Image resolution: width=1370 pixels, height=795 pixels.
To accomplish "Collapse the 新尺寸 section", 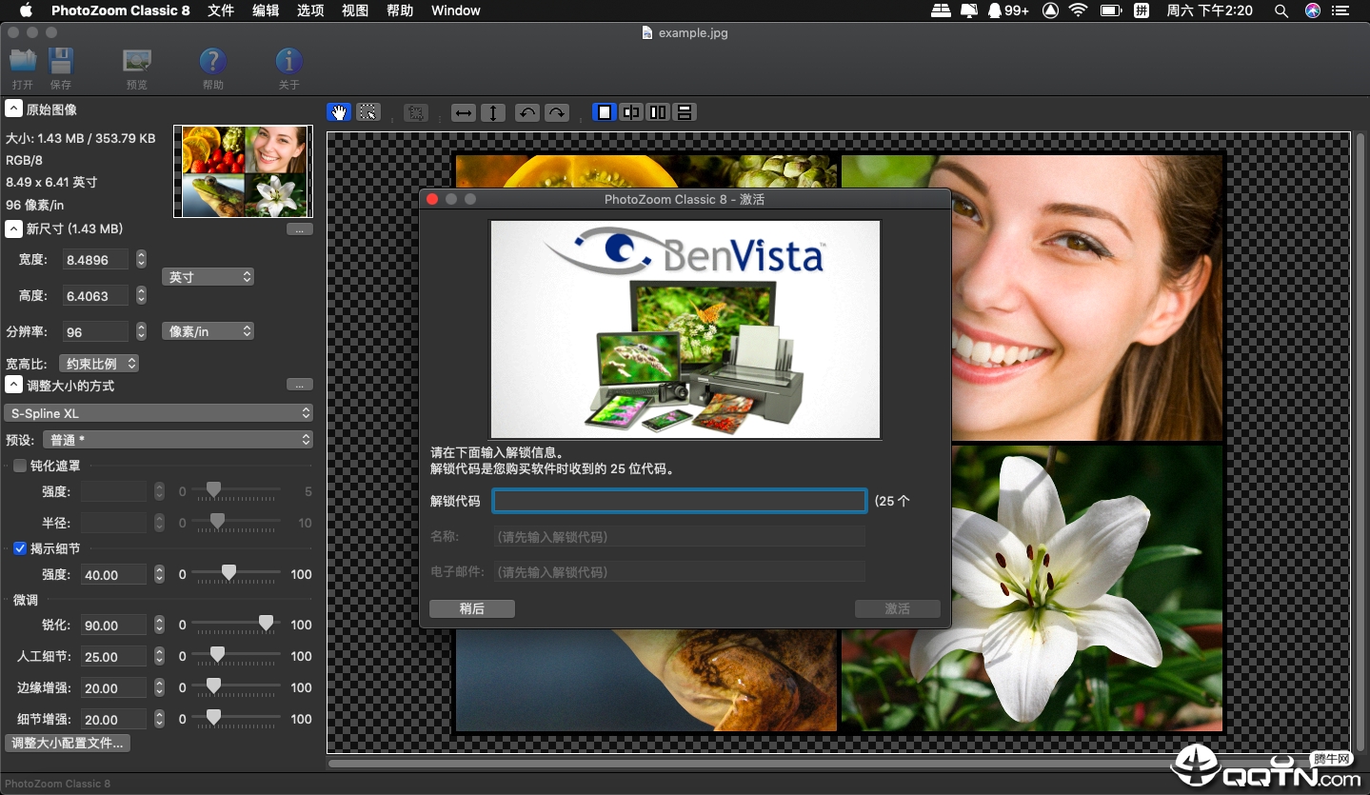I will coord(14,229).
